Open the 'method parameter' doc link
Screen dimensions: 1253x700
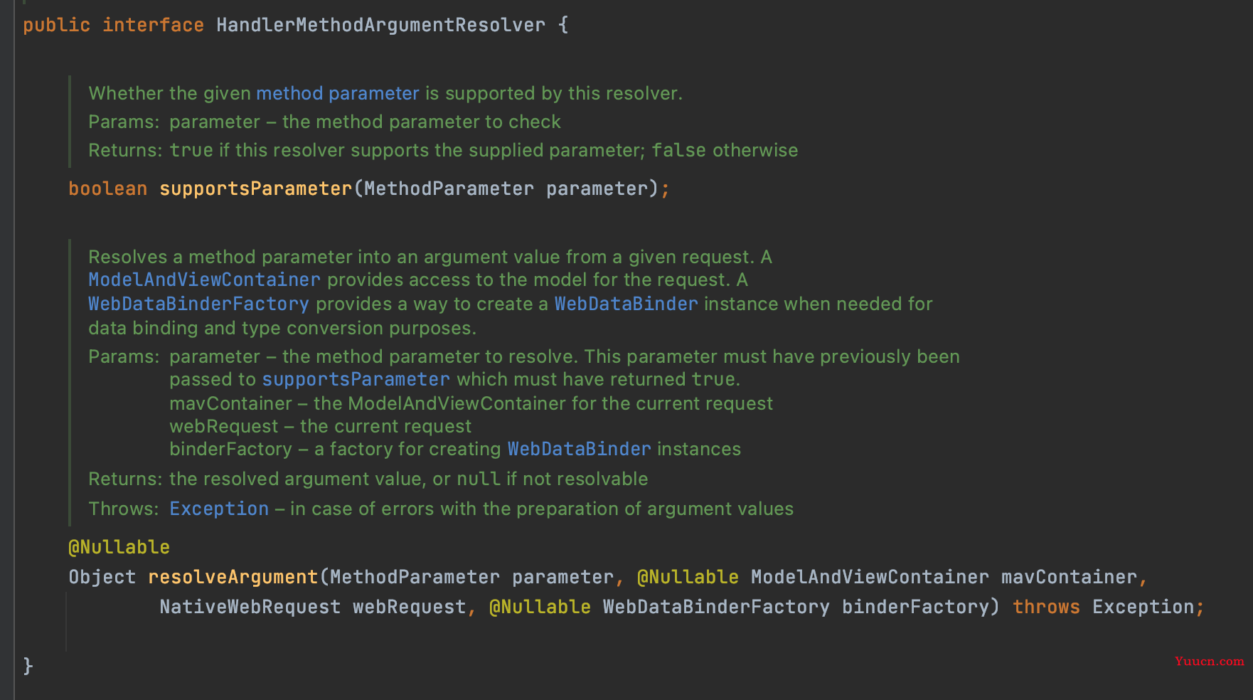coord(338,93)
